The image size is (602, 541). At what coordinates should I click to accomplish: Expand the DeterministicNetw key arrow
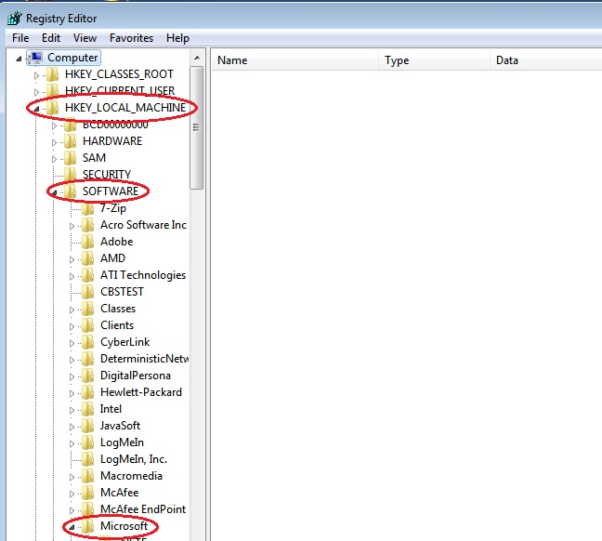coord(72,360)
